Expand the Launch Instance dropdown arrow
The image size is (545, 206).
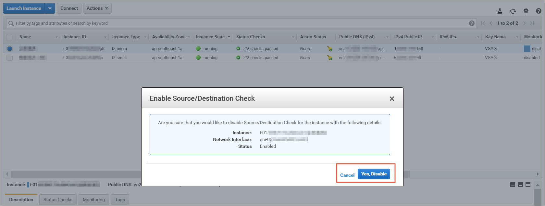pyautogui.click(x=50, y=8)
